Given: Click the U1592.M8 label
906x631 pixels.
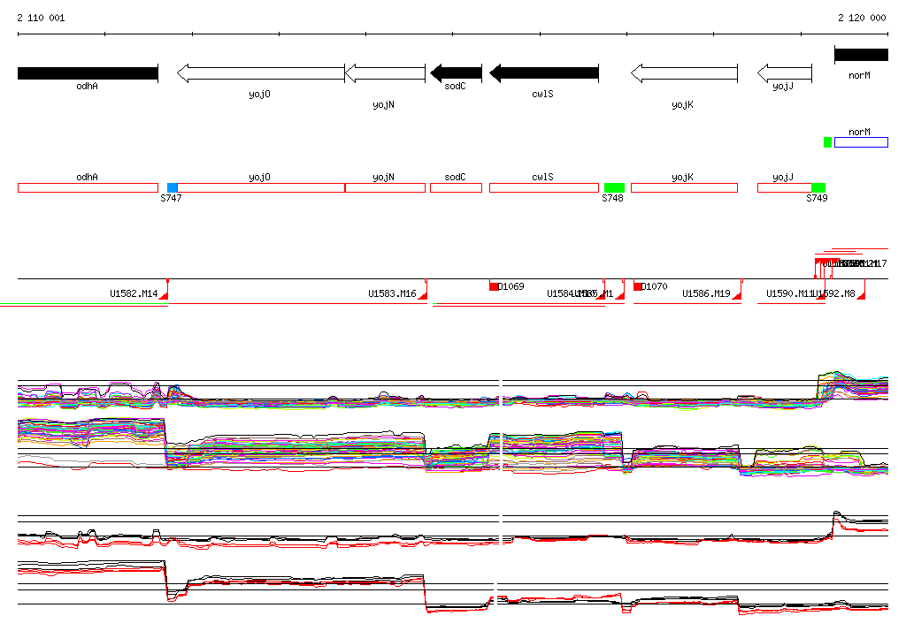Looking at the screenshot, I should coord(835,294).
